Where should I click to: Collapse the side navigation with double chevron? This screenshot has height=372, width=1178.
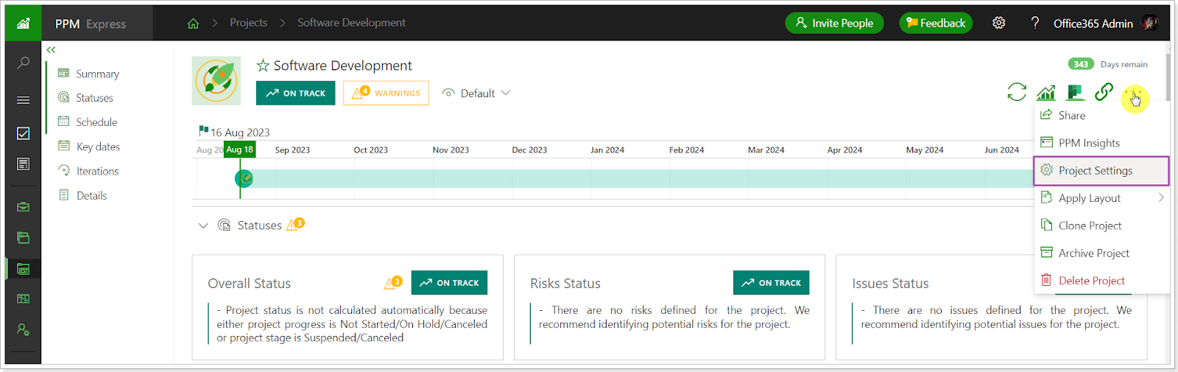[51, 50]
